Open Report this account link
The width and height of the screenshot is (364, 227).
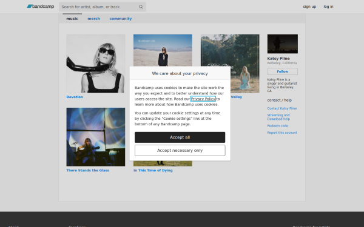(x=282, y=133)
